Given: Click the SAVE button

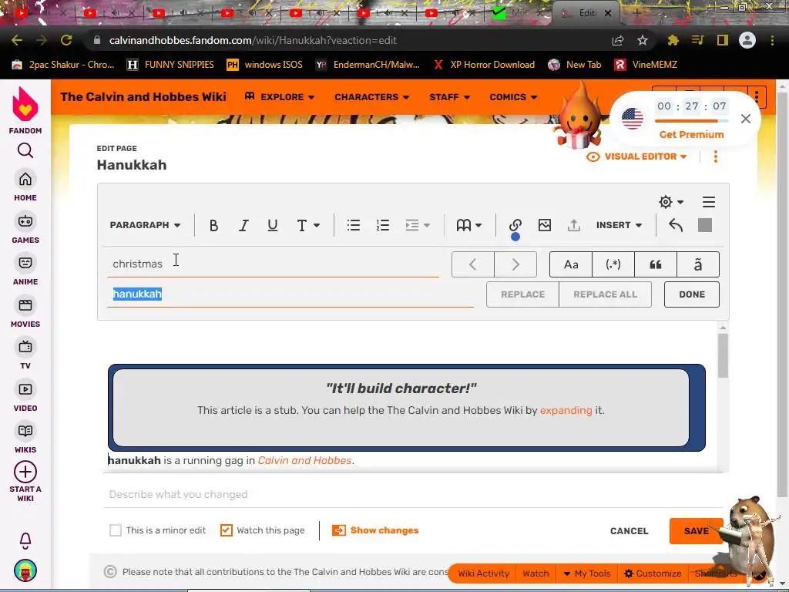Looking at the screenshot, I should pyautogui.click(x=697, y=531).
